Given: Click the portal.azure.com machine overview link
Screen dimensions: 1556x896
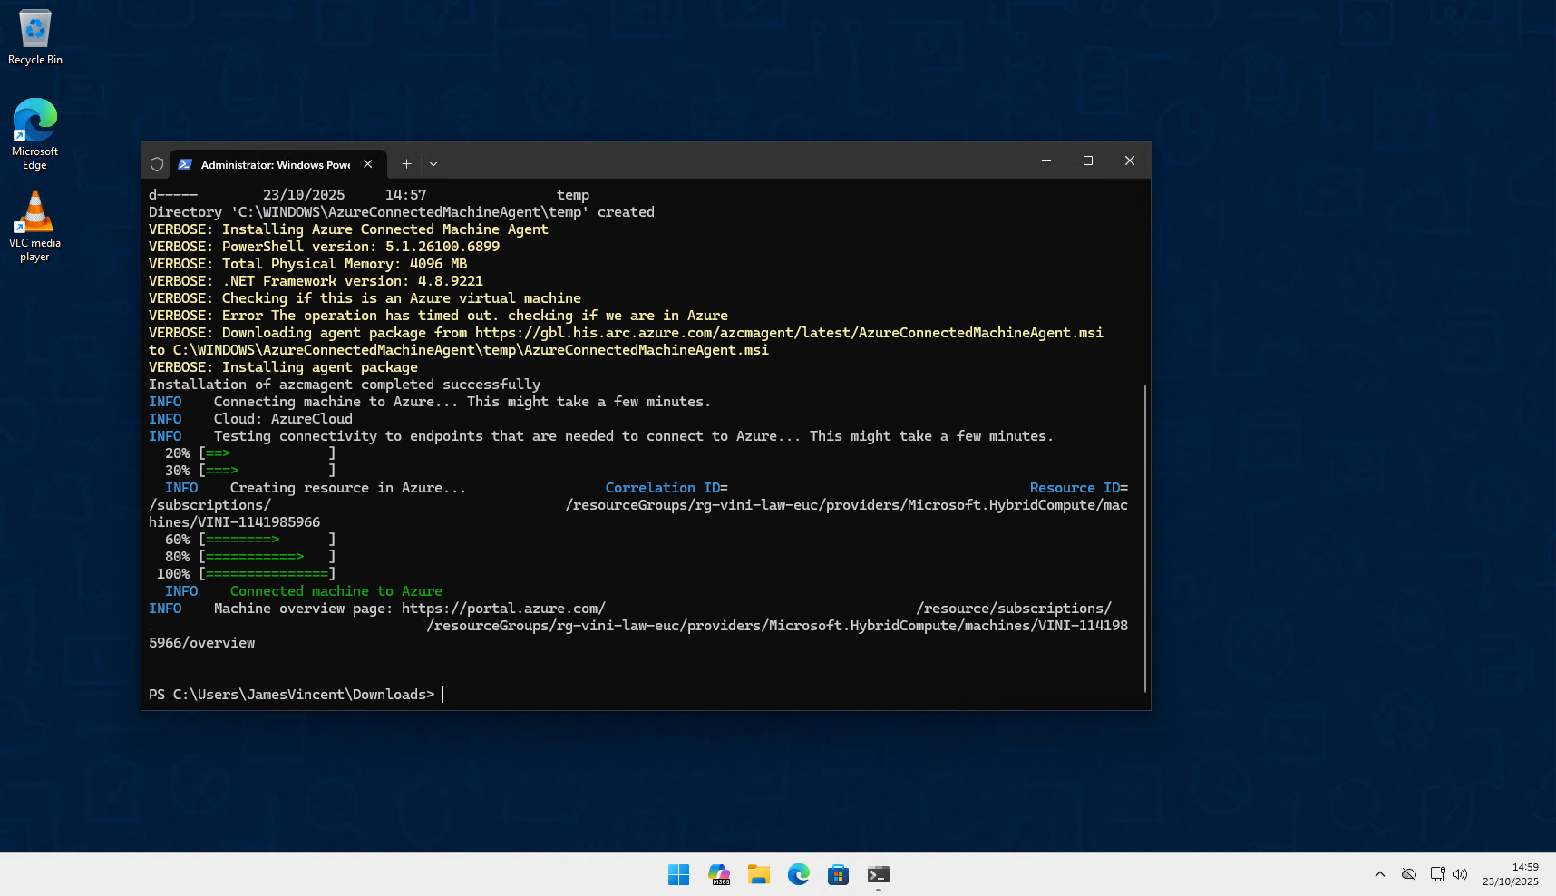Looking at the screenshot, I should (503, 609).
